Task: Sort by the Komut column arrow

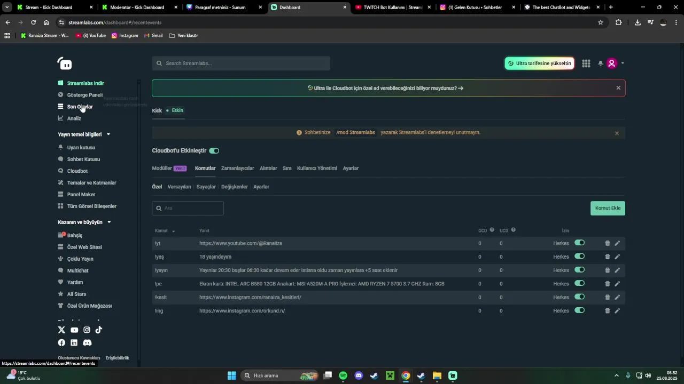Action: [x=173, y=231]
